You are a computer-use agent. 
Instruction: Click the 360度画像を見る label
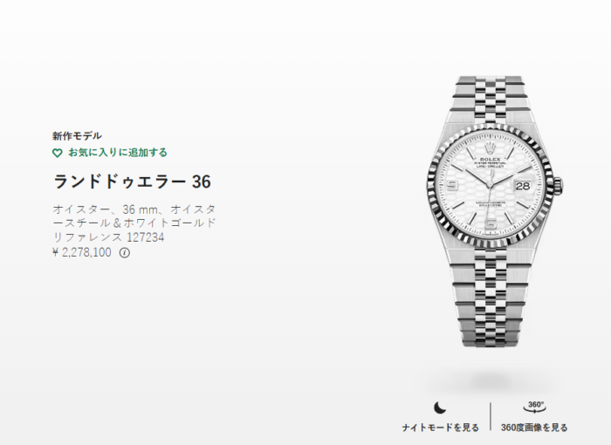534,428
